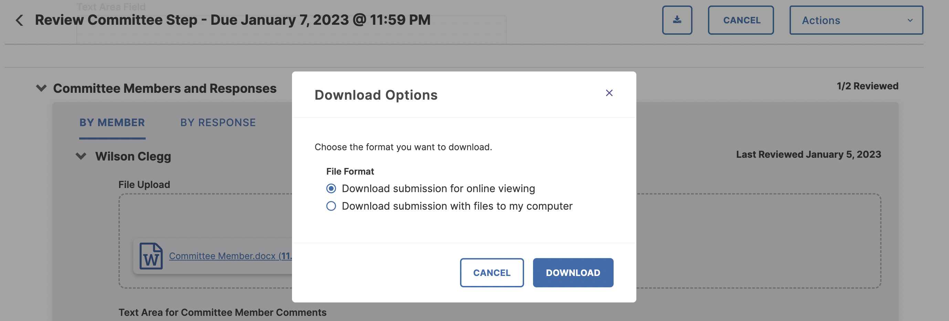
Task: Switch to the By Member tab
Action: [112, 122]
